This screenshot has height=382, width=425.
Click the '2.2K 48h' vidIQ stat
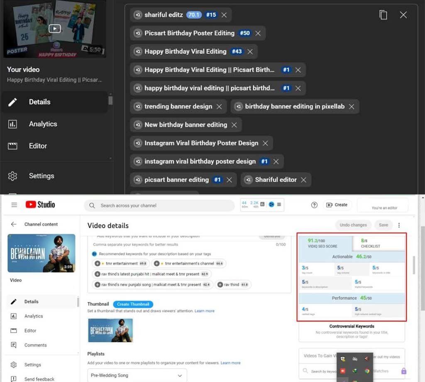pos(254,204)
